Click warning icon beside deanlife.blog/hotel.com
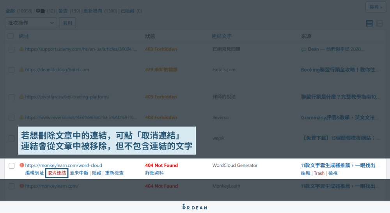 (21, 70)
